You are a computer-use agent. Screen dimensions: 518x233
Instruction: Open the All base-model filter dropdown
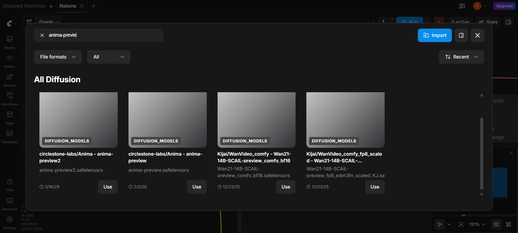click(109, 57)
